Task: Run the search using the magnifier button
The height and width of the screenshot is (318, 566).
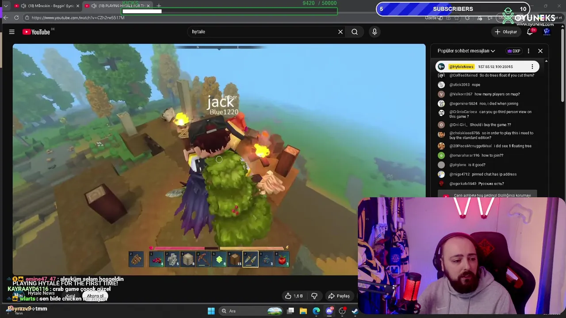Action: (x=355, y=32)
